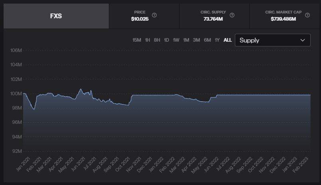The width and height of the screenshot is (321, 185).
Task: Click the $10.025 price value
Action: [140, 19]
